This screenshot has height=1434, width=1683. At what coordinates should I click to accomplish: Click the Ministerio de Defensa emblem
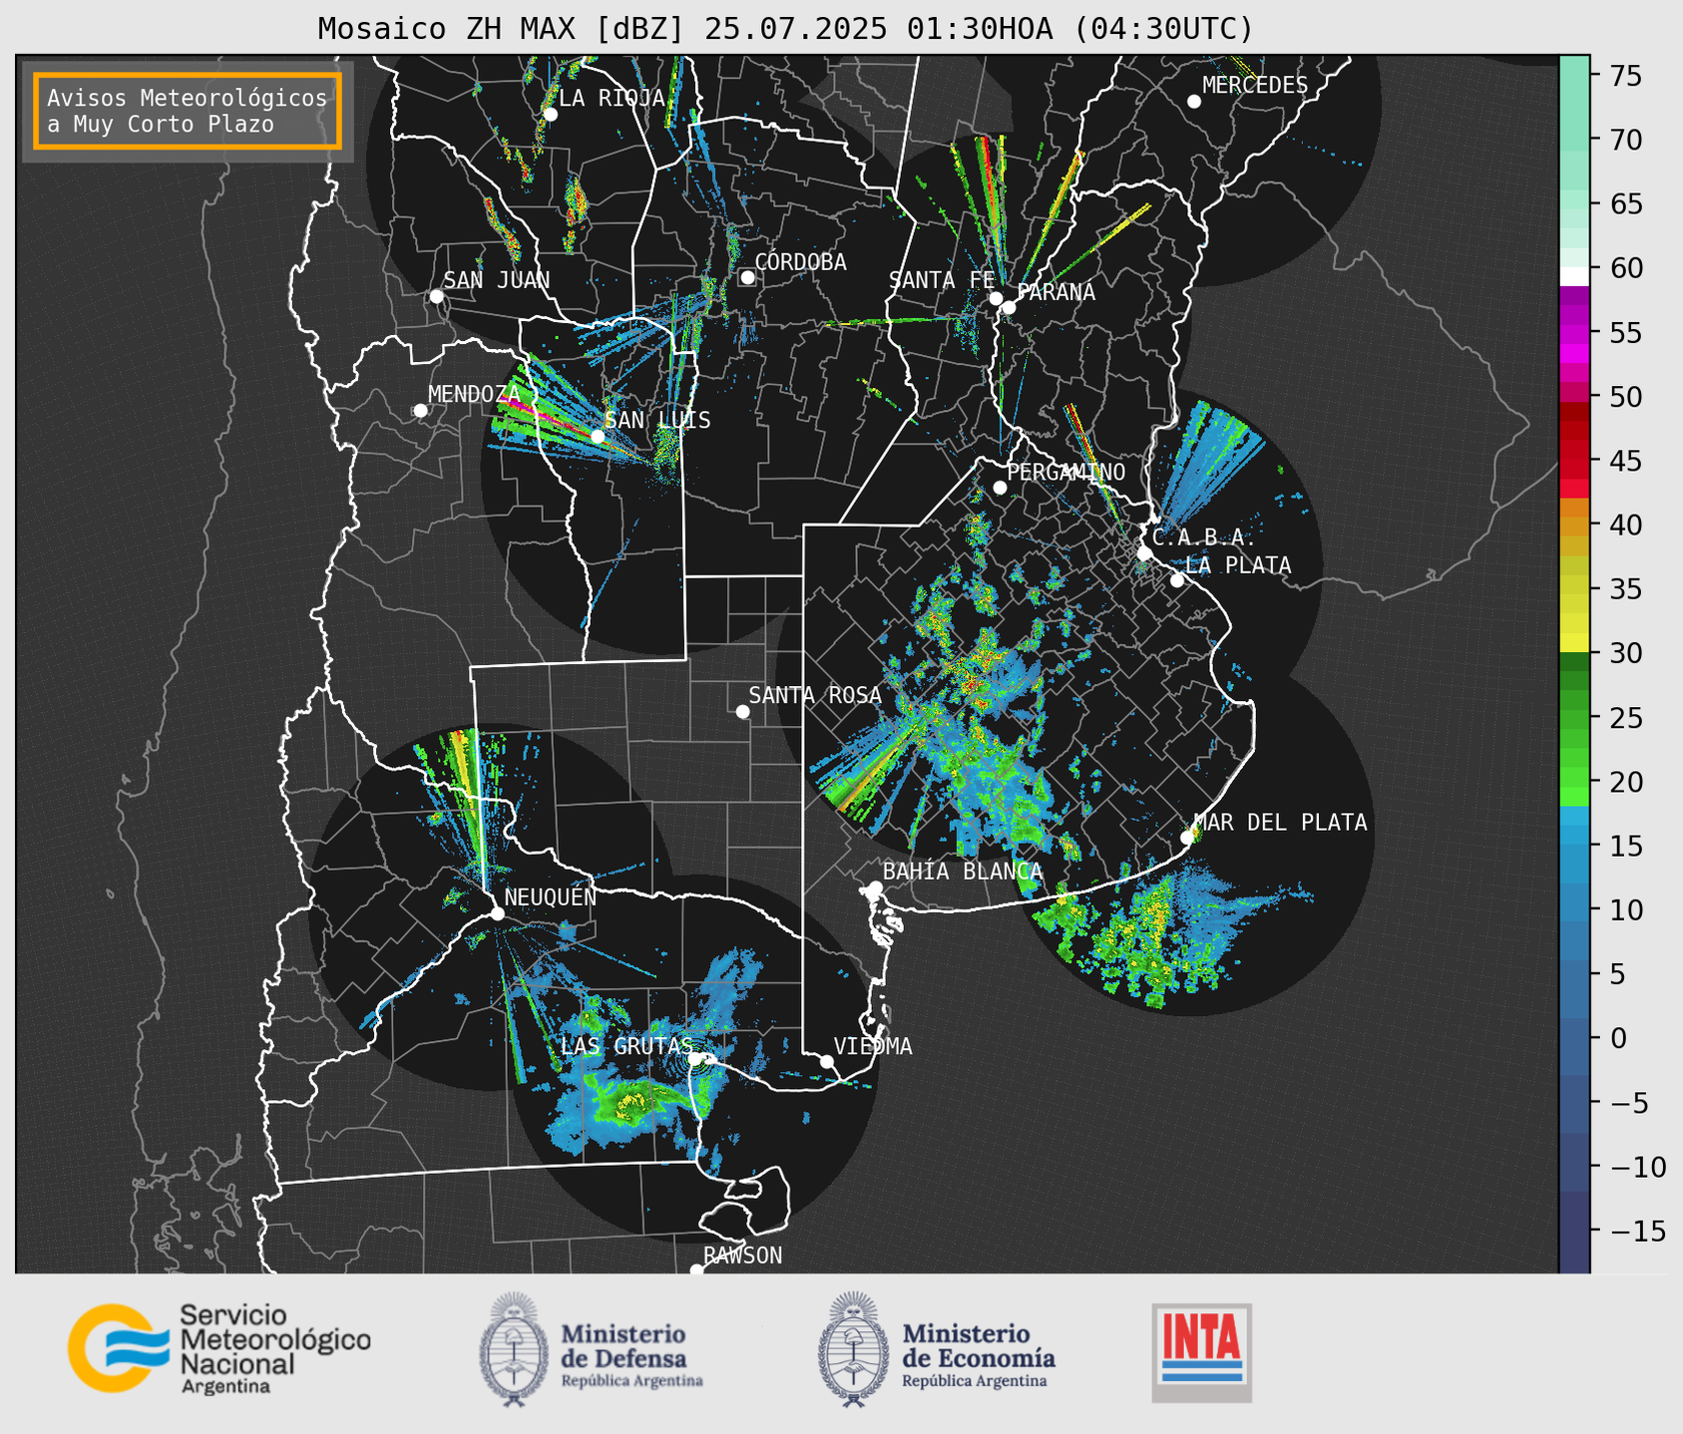(514, 1349)
